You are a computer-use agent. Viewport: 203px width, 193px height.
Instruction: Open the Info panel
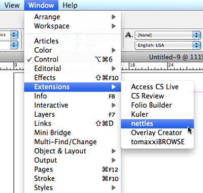[73, 96]
